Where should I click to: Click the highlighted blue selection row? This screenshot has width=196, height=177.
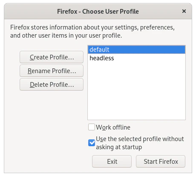[136, 50]
